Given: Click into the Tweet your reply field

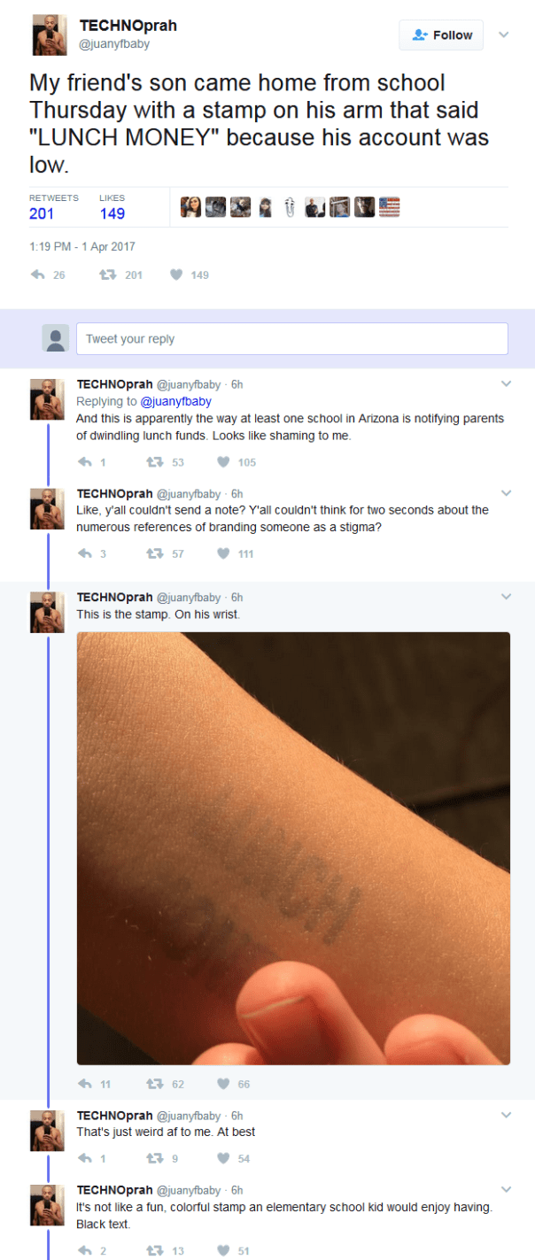Looking at the screenshot, I should 292,339.
